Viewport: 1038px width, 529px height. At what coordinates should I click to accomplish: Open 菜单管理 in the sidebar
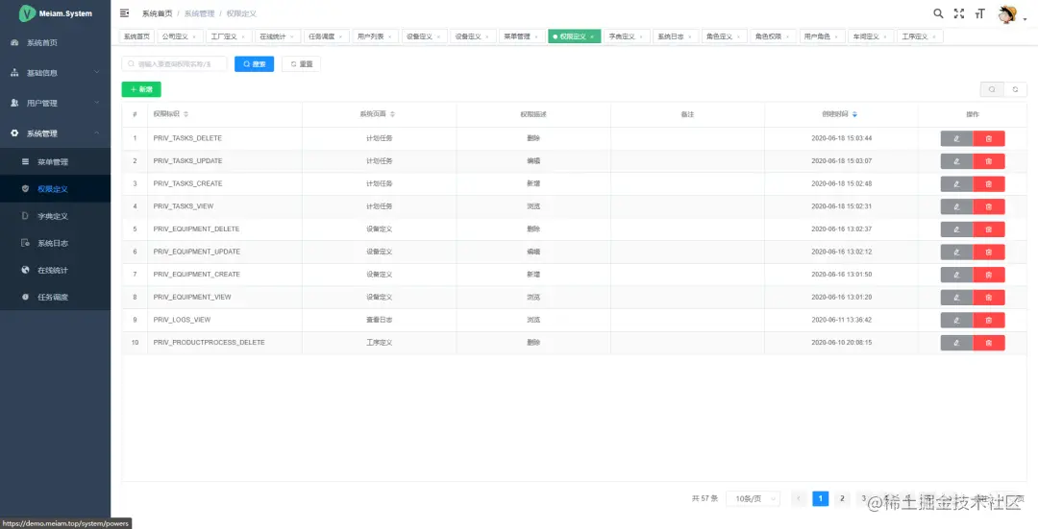coord(56,162)
